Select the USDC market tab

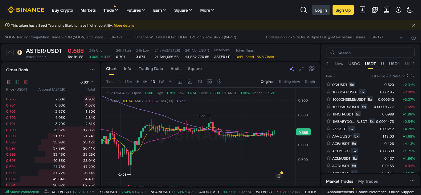click(354, 64)
